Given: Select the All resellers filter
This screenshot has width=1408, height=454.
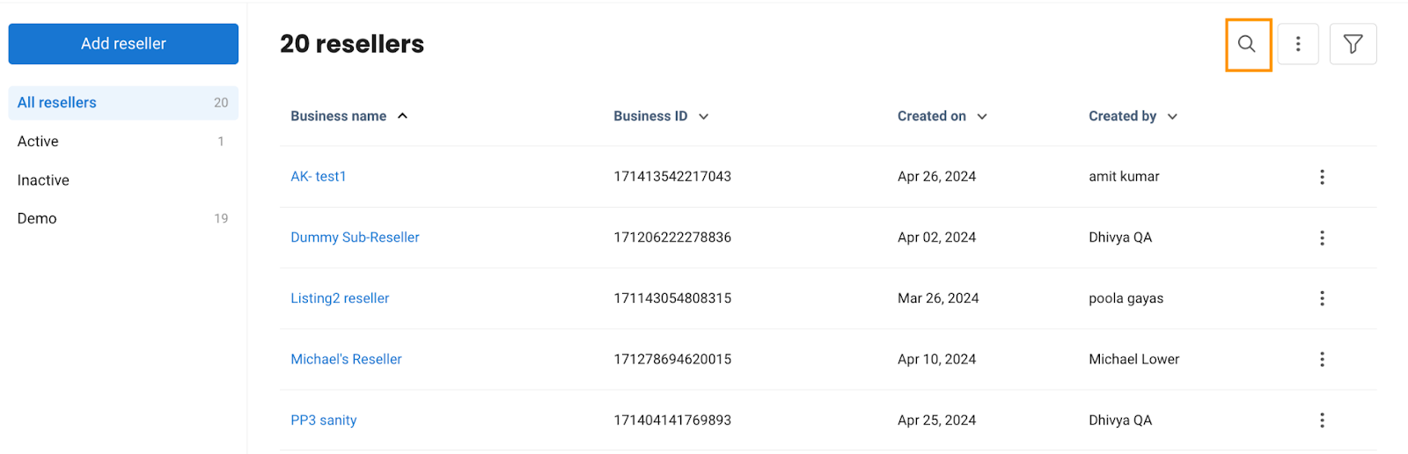Looking at the screenshot, I should 123,103.
